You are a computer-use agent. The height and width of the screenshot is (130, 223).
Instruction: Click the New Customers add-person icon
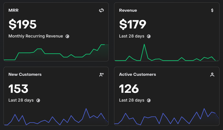(101, 75)
